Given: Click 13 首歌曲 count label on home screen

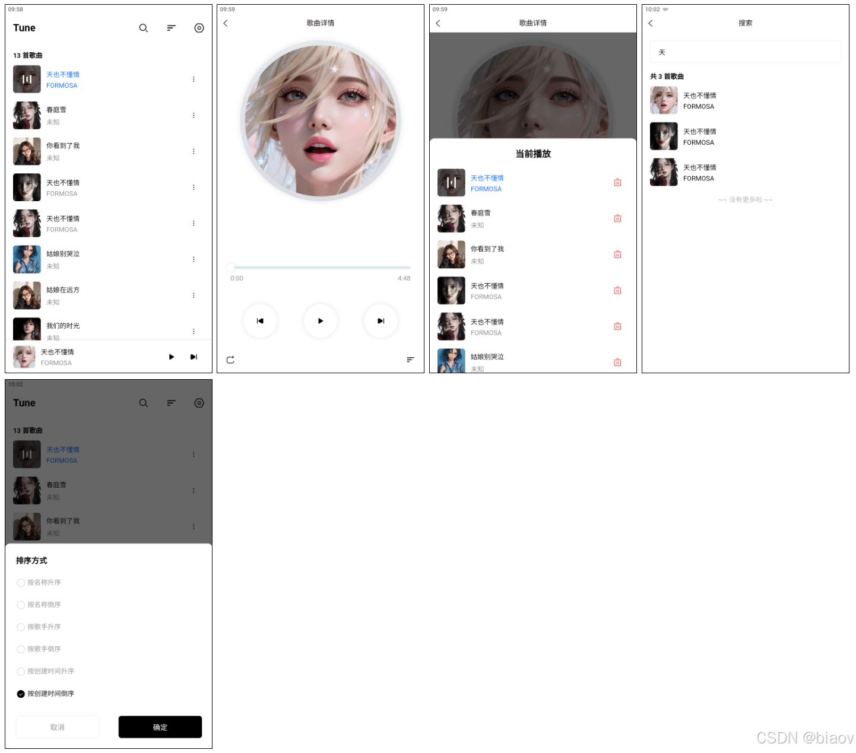Looking at the screenshot, I should [28, 55].
